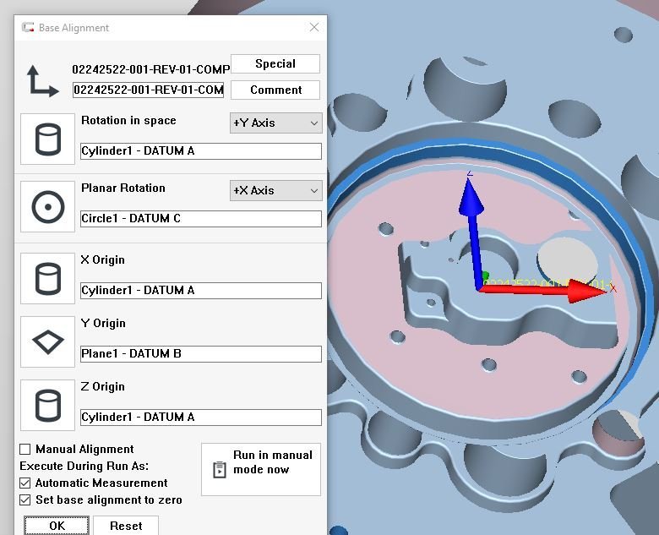Screen dimensions: 659x535
Task: Click the Y Origin plane icon
Action: pos(47,341)
